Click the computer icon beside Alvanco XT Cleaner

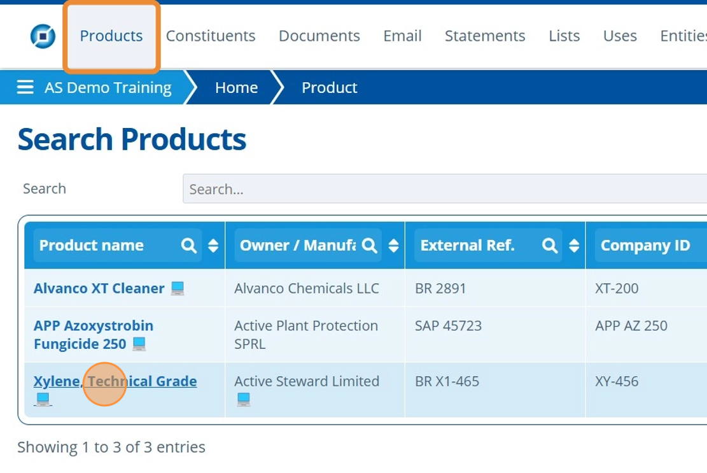click(x=178, y=288)
